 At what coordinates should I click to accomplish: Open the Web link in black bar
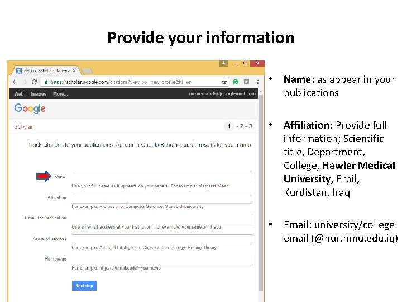pos(19,94)
